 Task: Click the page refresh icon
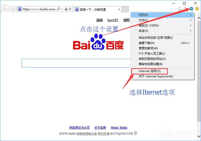coord(70,9)
